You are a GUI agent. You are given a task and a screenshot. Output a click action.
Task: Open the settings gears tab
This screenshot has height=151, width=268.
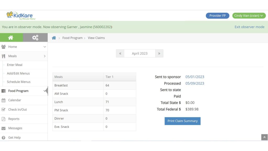click(x=35, y=37)
